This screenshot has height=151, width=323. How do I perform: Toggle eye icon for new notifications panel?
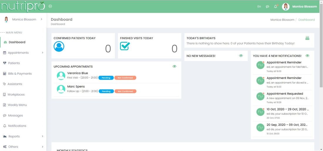(307, 55)
